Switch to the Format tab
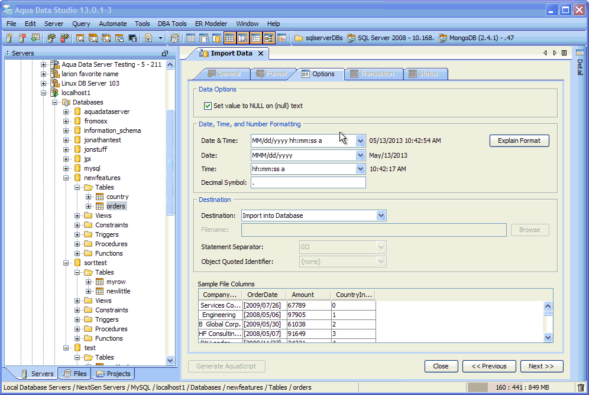The height and width of the screenshot is (395, 589). click(272, 74)
